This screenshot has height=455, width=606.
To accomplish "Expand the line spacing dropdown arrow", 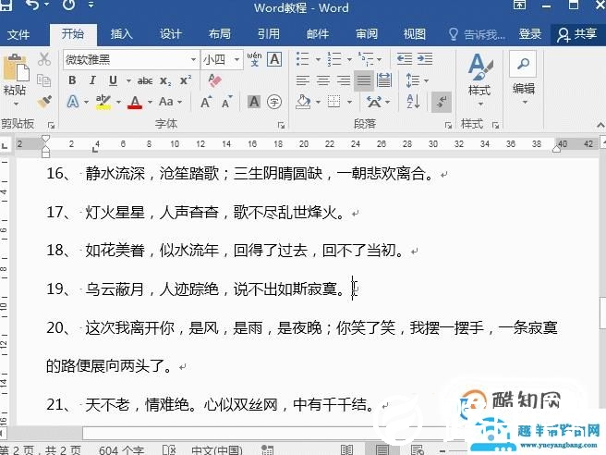I will click(426, 80).
